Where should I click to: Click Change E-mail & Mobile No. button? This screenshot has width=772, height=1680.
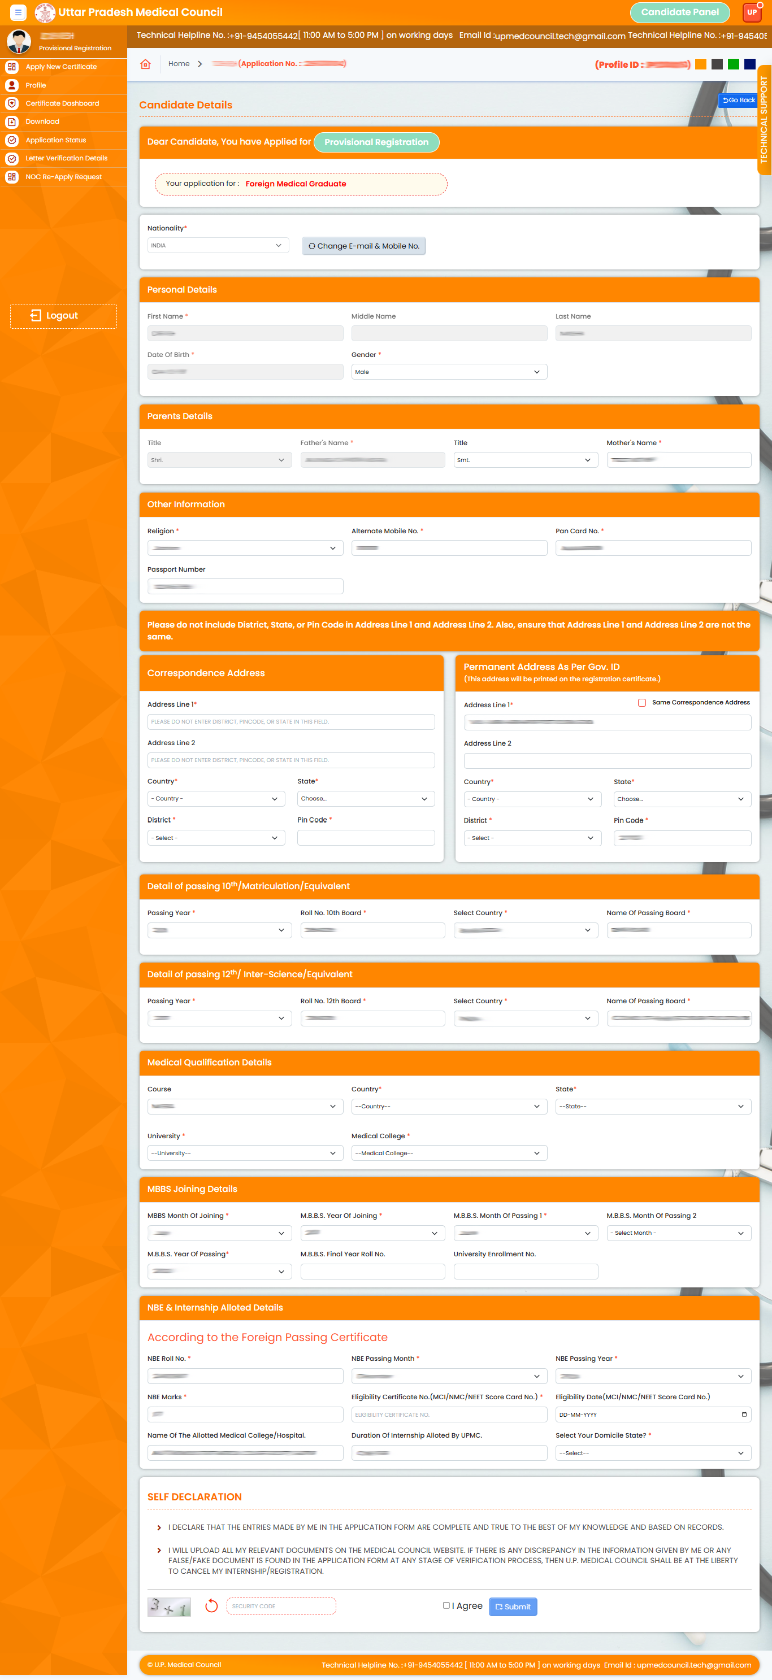click(x=363, y=246)
